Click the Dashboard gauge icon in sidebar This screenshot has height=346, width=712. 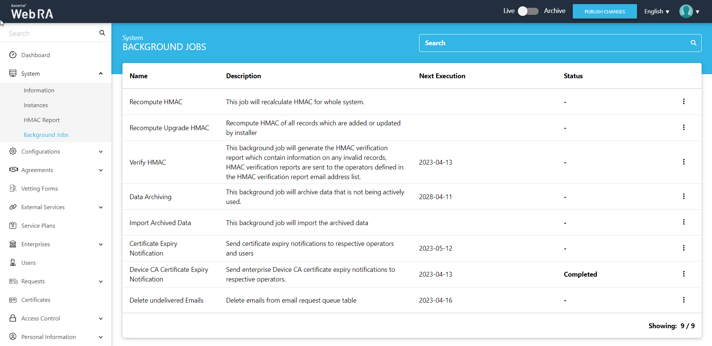tap(13, 55)
